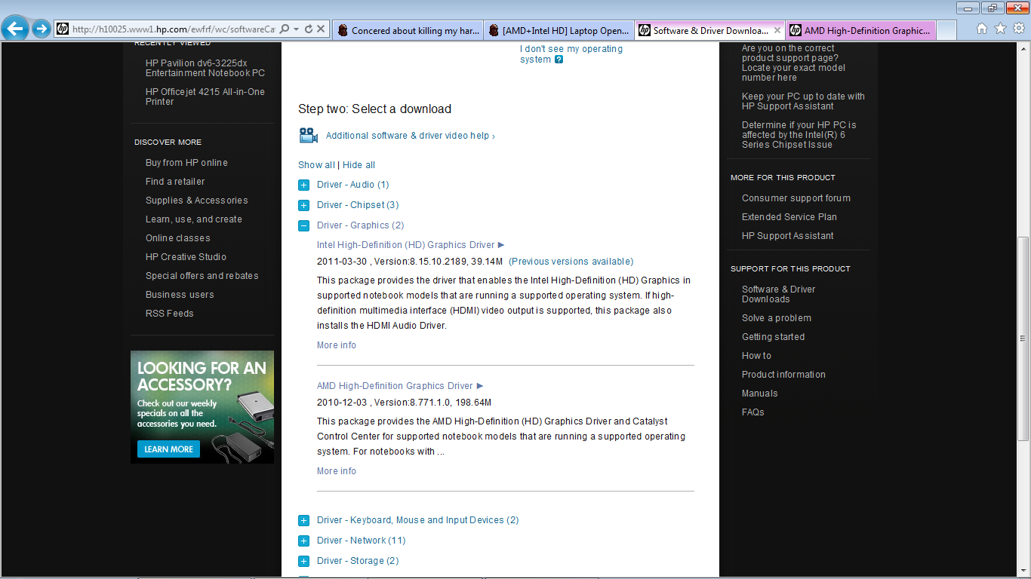Viewport: 1031px width, 579px height.
Task: Click the "FAQs" link in the right sidebar
Action: 753,412
